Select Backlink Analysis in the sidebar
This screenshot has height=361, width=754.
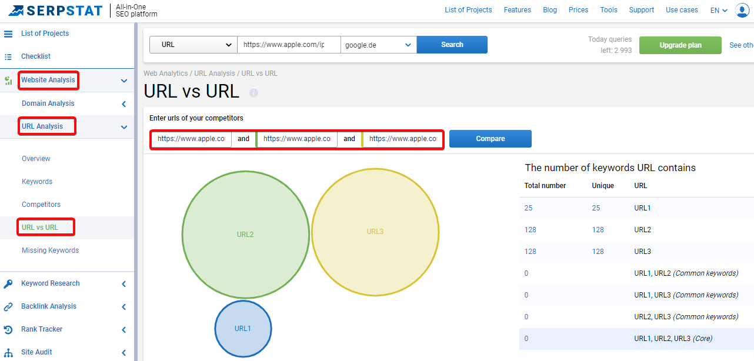coord(49,306)
